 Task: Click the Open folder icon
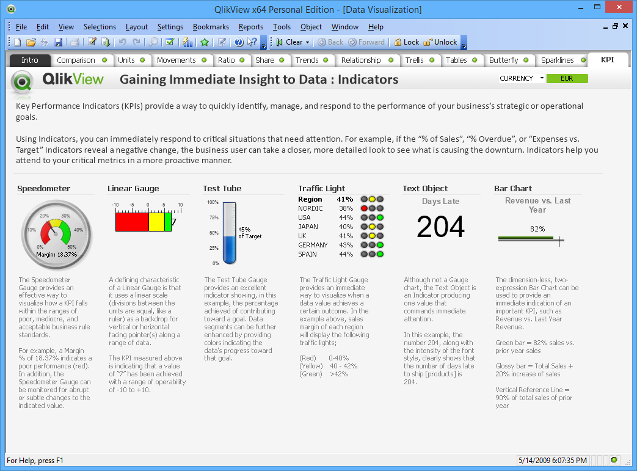point(31,42)
